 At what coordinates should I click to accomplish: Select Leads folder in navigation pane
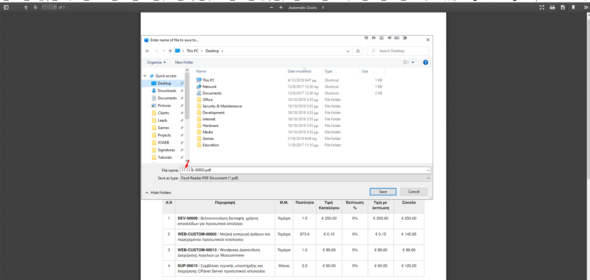click(163, 120)
